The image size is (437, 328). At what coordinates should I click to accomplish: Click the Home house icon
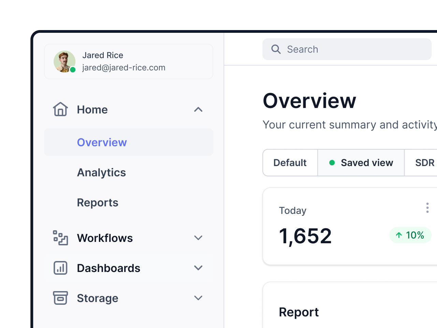[60, 109]
